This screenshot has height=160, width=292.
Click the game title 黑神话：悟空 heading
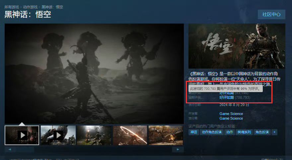click(x=28, y=15)
